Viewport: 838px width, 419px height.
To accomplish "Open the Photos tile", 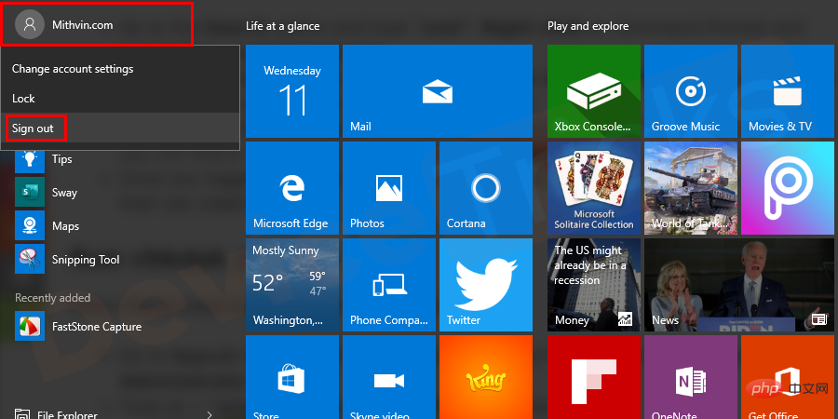I will click(x=389, y=188).
